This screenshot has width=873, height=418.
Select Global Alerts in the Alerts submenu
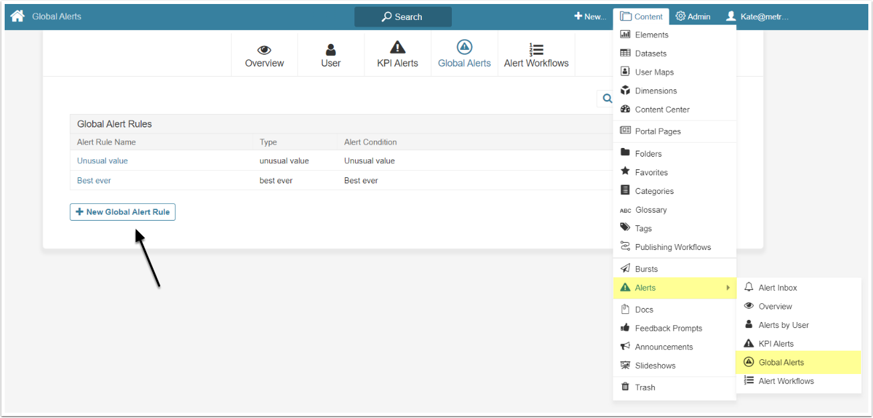pyautogui.click(x=781, y=363)
